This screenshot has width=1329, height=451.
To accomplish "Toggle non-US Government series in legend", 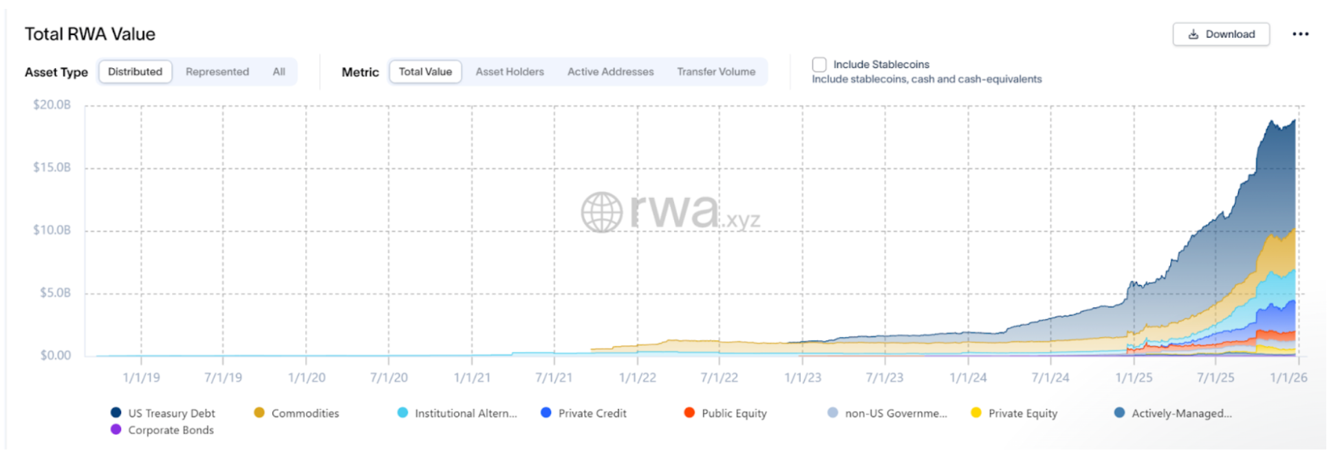I will (x=895, y=413).
